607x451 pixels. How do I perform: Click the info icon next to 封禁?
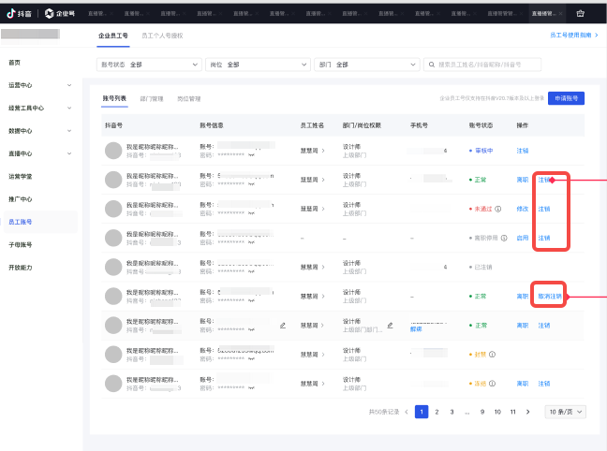pyautogui.click(x=492, y=355)
